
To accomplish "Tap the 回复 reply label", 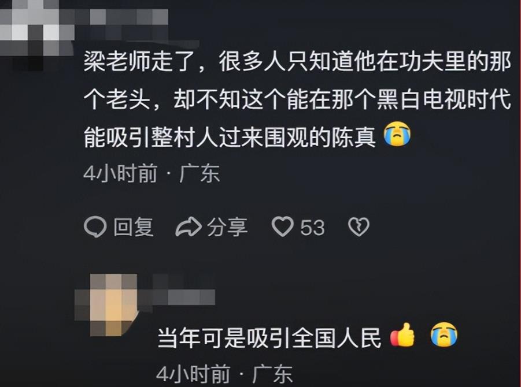I will pos(133,228).
